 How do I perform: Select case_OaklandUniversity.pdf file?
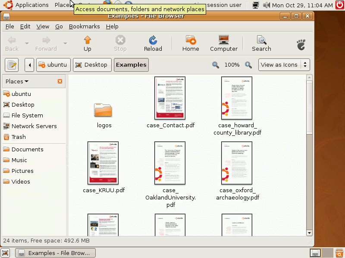170,163
